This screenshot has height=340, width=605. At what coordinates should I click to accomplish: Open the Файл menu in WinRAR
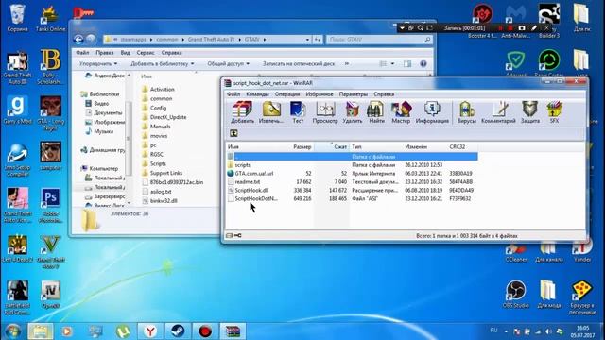[233, 94]
